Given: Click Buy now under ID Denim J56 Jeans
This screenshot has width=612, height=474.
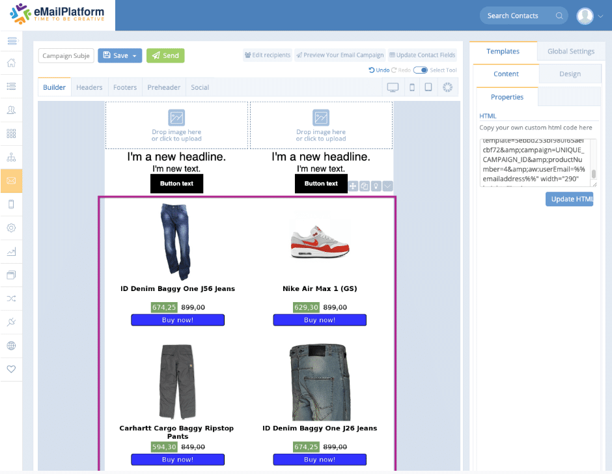Looking at the screenshot, I should pyautogui.click(x=178, y=320).
